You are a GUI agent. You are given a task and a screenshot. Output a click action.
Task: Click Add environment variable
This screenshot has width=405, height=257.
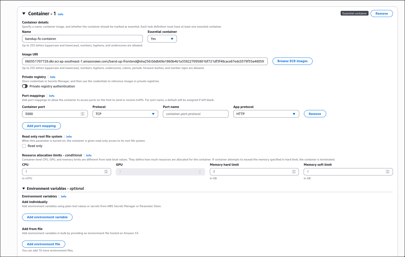pyautogui.click(x=47, y=217)
